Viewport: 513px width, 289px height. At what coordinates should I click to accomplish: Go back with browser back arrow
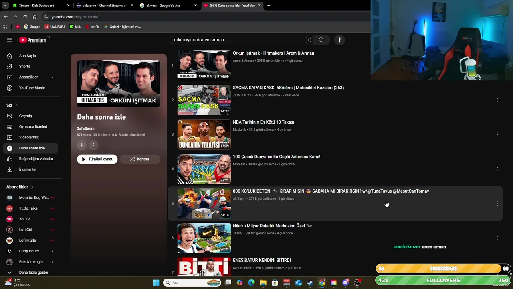6,17
